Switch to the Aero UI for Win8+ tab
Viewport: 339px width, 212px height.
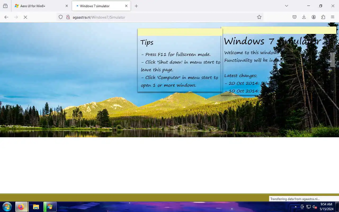tap(42, 6)
